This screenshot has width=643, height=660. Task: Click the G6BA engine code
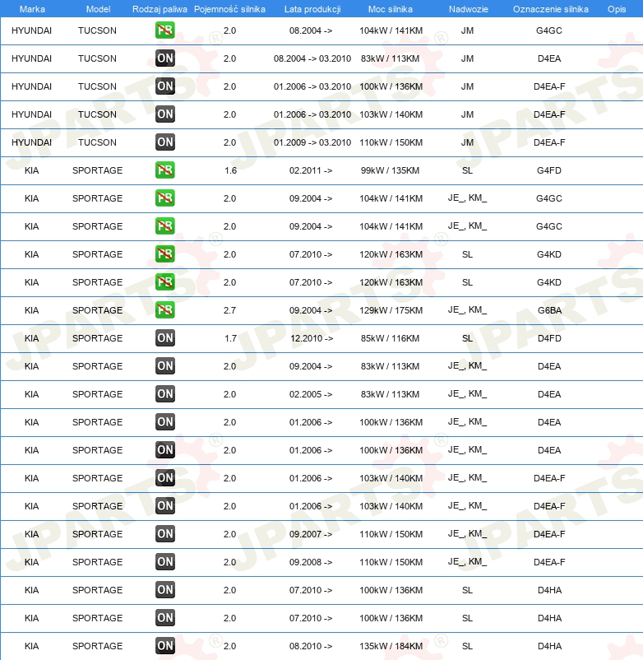(549, 310)
